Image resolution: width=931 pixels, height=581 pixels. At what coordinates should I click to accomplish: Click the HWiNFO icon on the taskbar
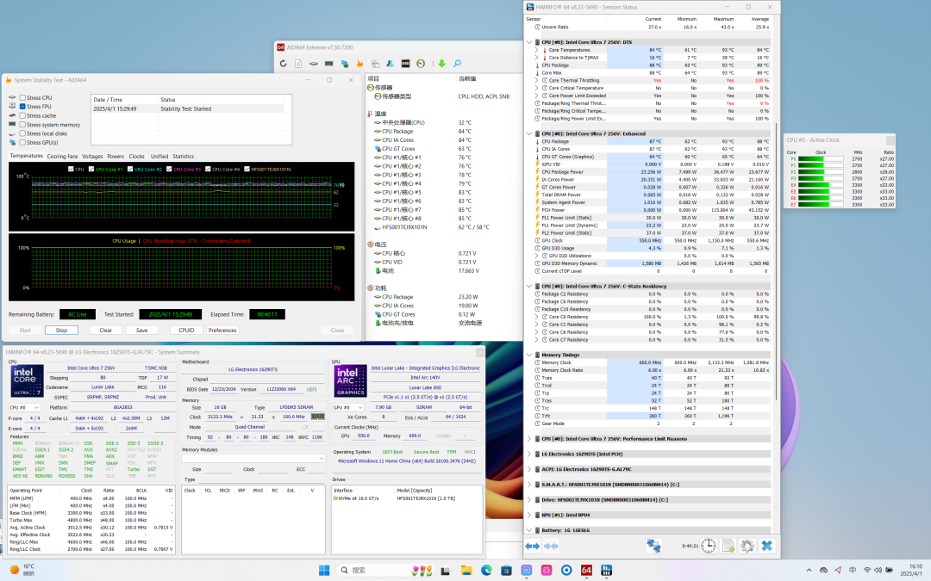coord(606,571)
